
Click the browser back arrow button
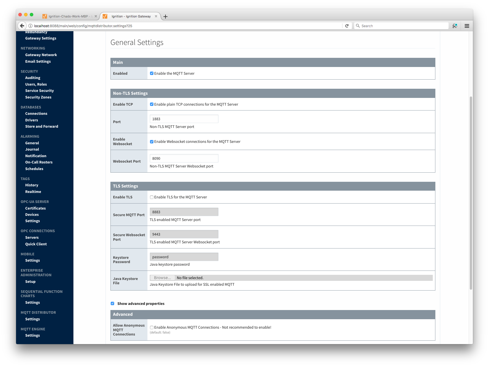pos(22,26)
